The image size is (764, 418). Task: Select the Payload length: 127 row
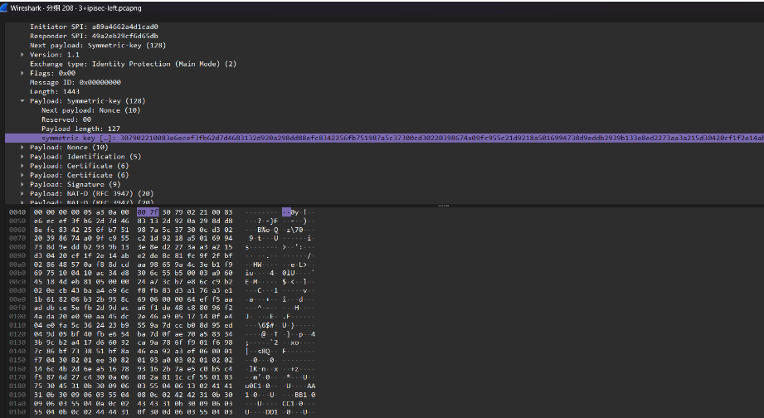(80, 129)
